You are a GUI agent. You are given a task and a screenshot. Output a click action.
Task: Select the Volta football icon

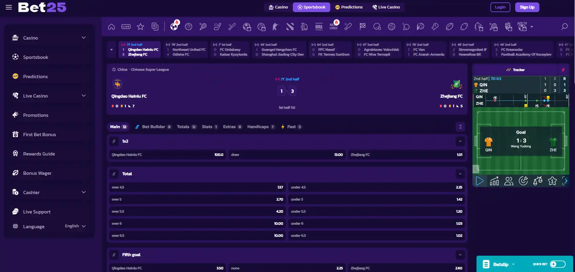[522, 27]
